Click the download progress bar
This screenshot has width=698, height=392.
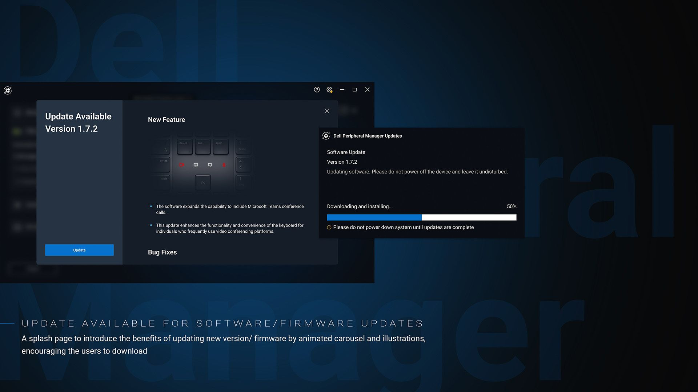click(x=421, y=217)
